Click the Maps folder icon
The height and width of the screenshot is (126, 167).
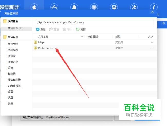coord(35,42)
